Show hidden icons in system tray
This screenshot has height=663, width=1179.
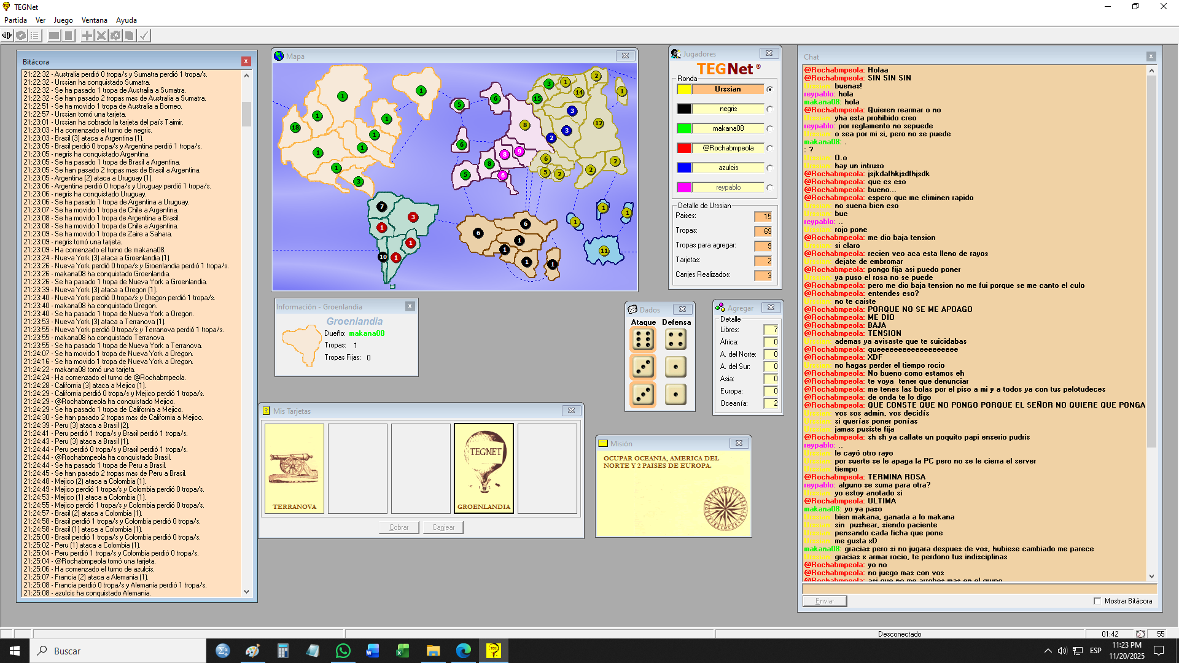(1048, 651)
